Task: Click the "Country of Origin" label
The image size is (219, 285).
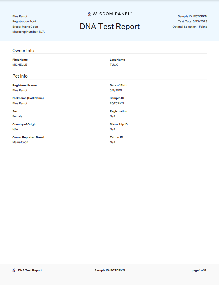Action: click(24, 124)
